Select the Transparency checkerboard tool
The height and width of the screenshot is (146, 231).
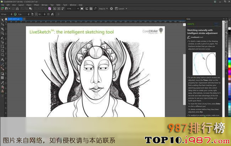[2, 78]
